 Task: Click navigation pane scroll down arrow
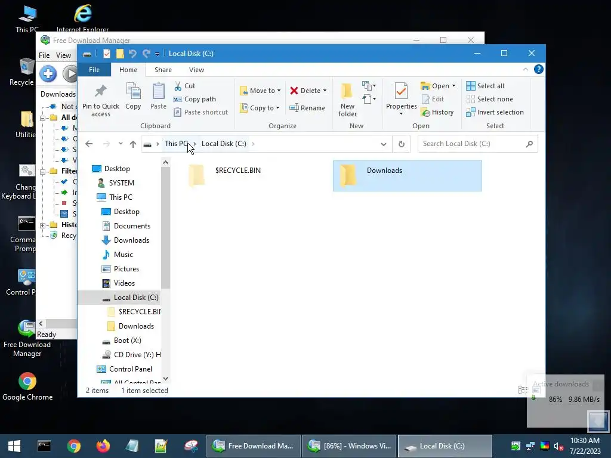[166, 379]
